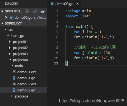Click file icon beside demo02.exe
The image size is (127, 106).
pyautogui.click(x=15, y=84)
